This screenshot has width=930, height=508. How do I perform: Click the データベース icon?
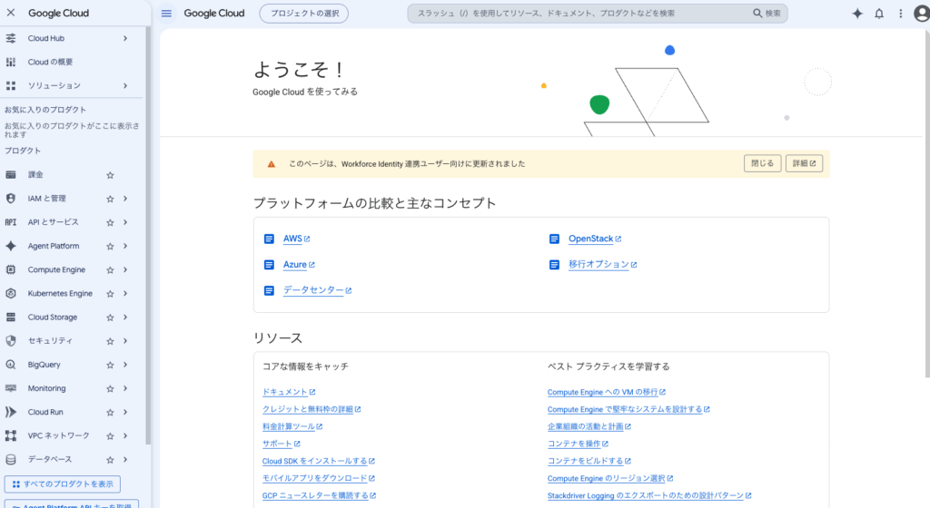point(11,459)
